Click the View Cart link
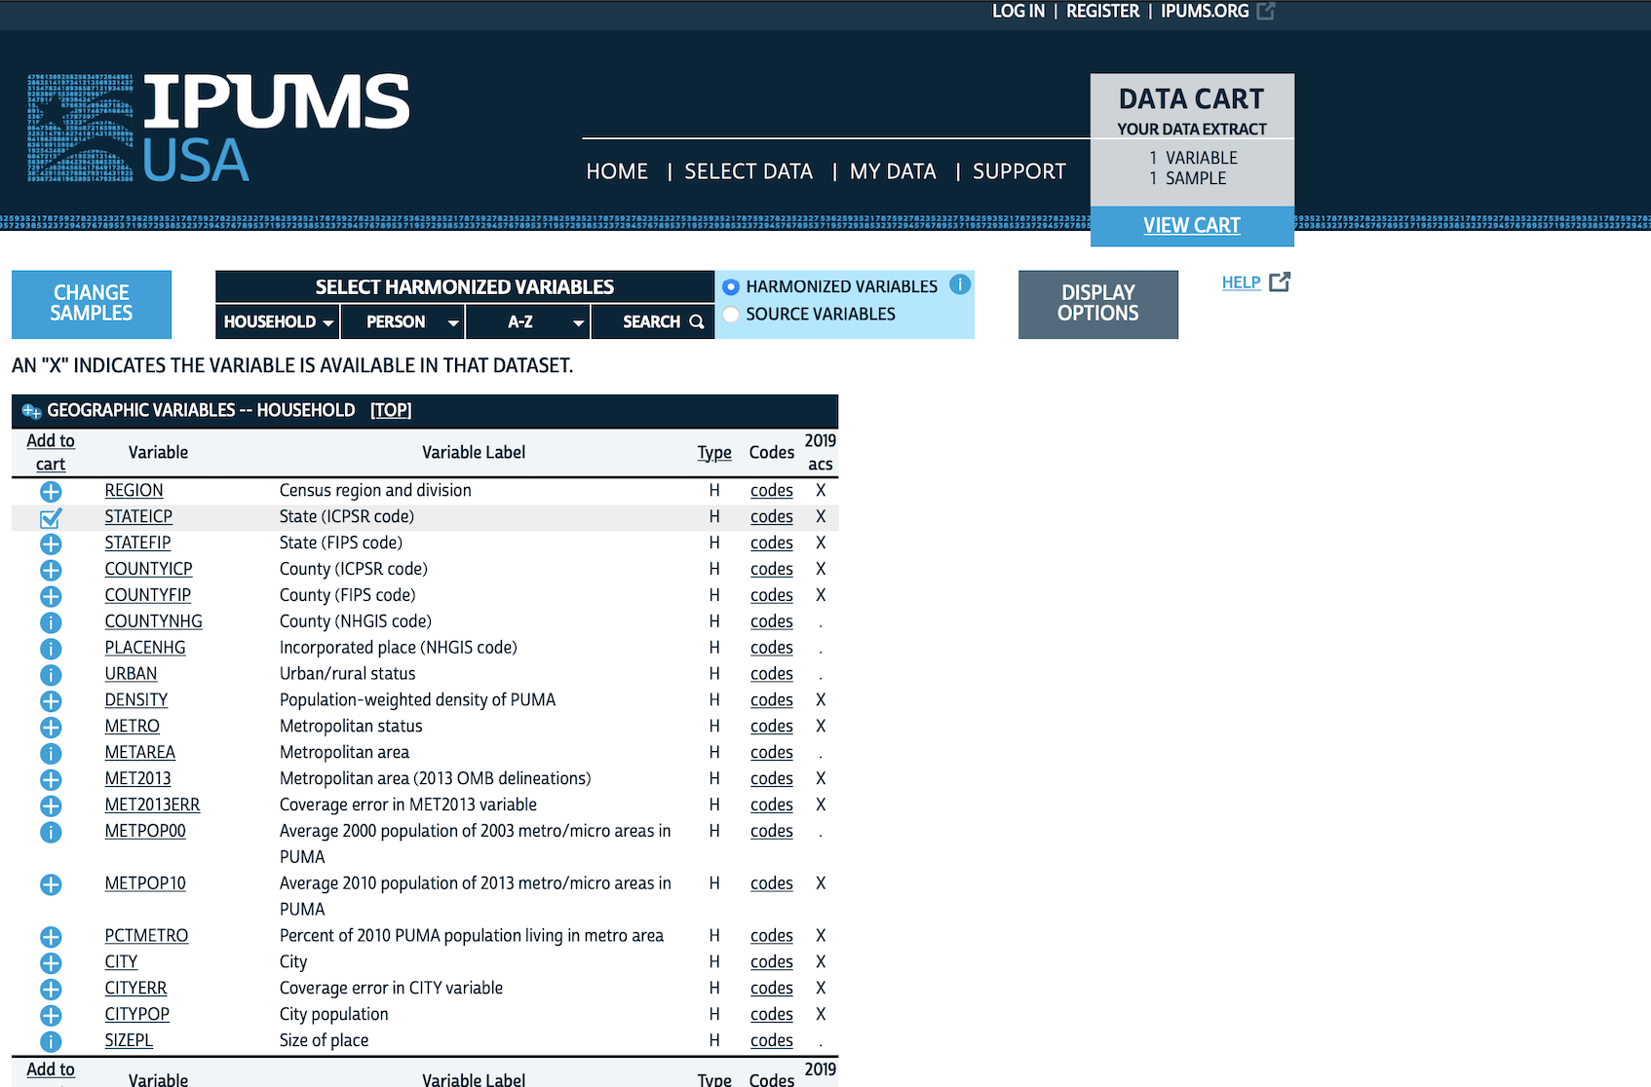The height and width of the screenshot is (1087, 1651). coord(1191,226)
